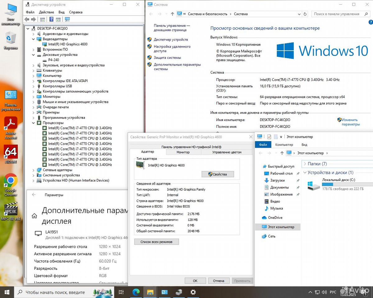Screen dimensions: 373x298
Task: Expand the Папки (7) group in Explorer
Action: (305, 164)
